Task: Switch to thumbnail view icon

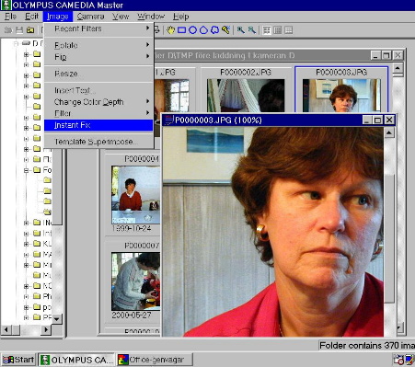Action: 267,30
